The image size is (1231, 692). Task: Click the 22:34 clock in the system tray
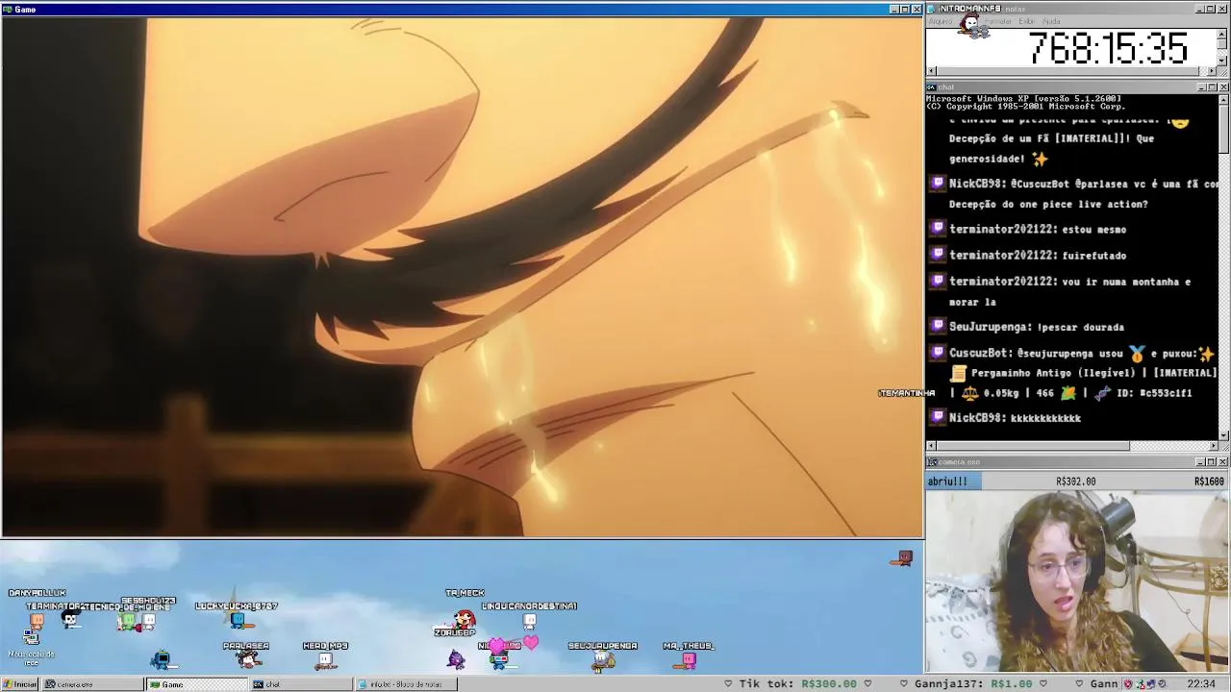1201,683
